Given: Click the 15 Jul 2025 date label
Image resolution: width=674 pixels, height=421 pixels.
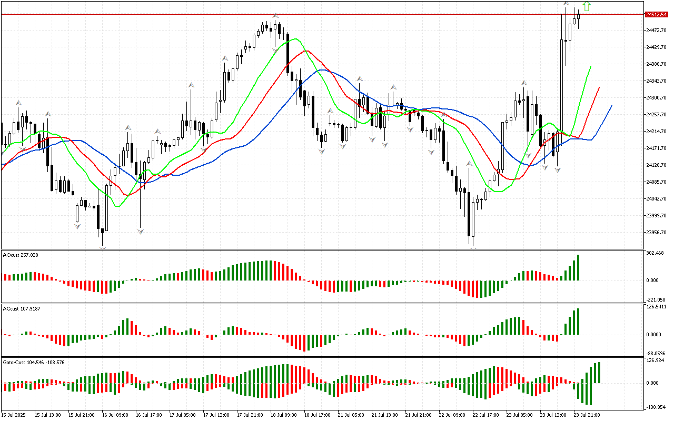Looking at the screenshot, I should pos(14,415).
